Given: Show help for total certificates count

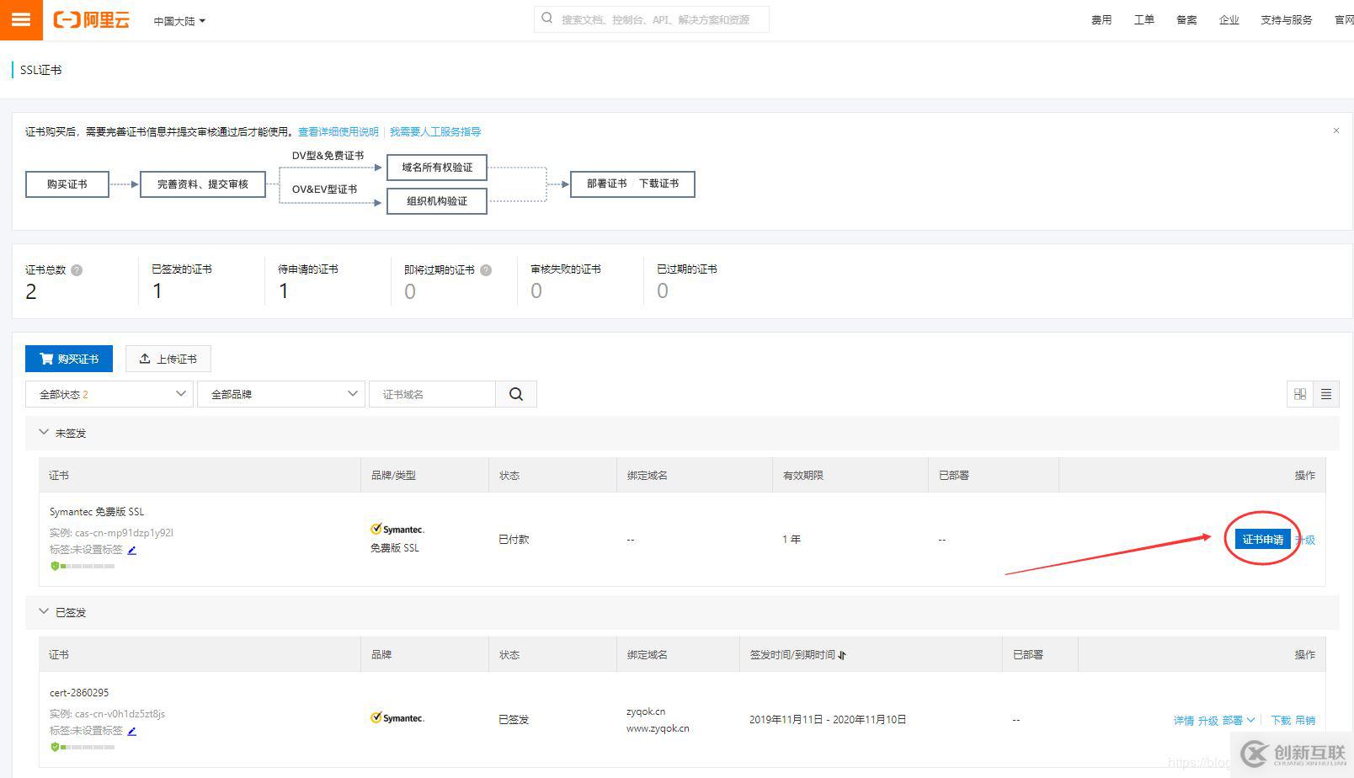Looking at the screenshot, I should (77, 270).
